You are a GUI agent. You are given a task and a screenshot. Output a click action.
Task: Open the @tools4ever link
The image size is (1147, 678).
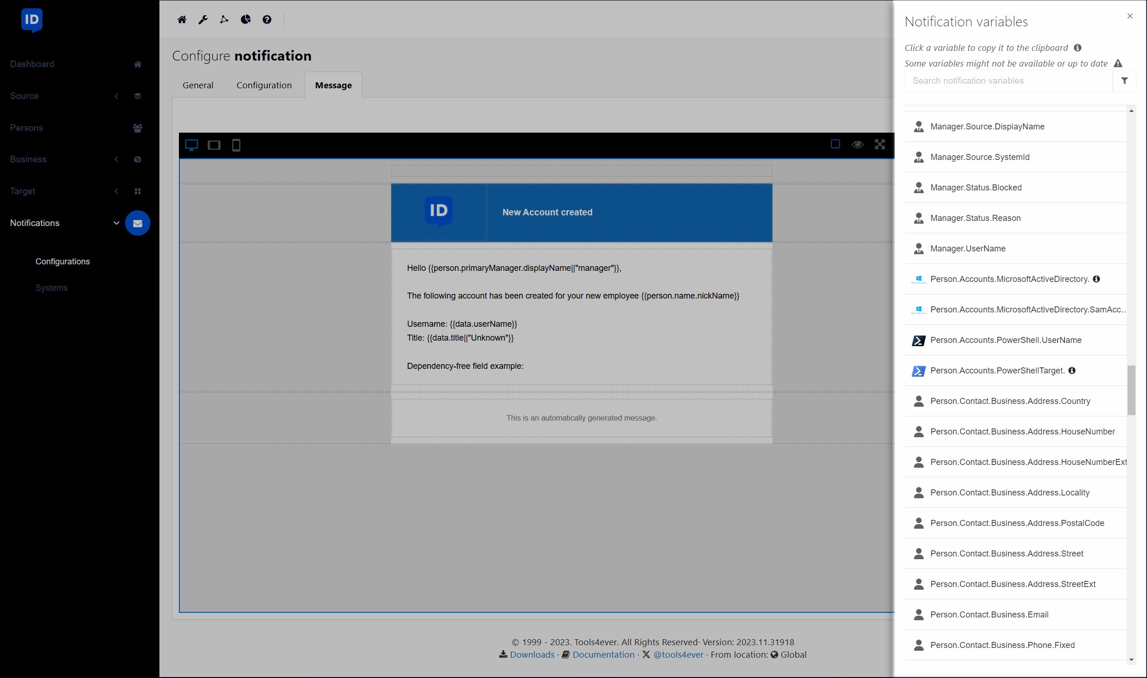click(678, 654)
